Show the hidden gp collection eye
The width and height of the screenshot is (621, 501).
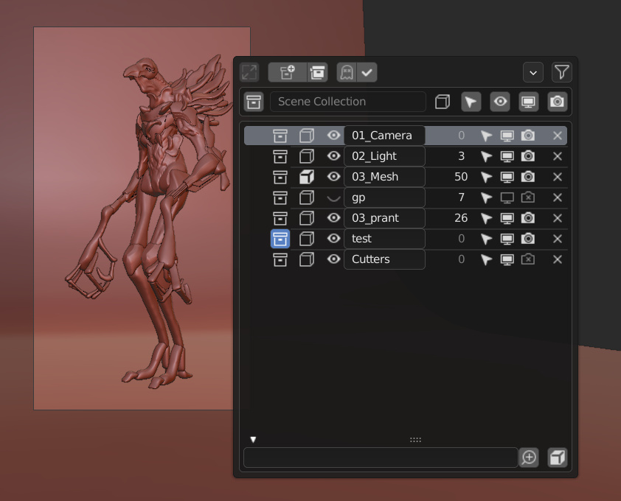(x=333, y=198)
